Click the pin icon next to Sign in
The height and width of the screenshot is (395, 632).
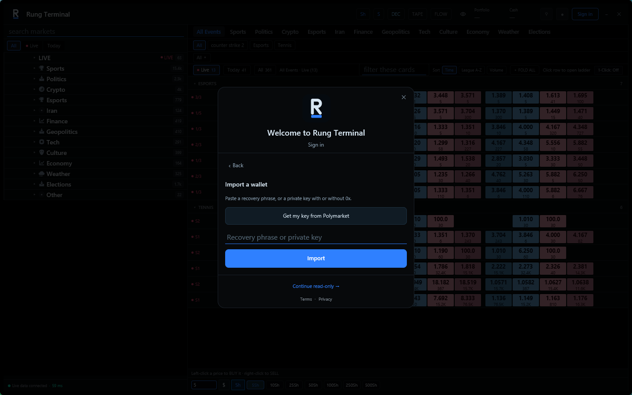(546, 14)
